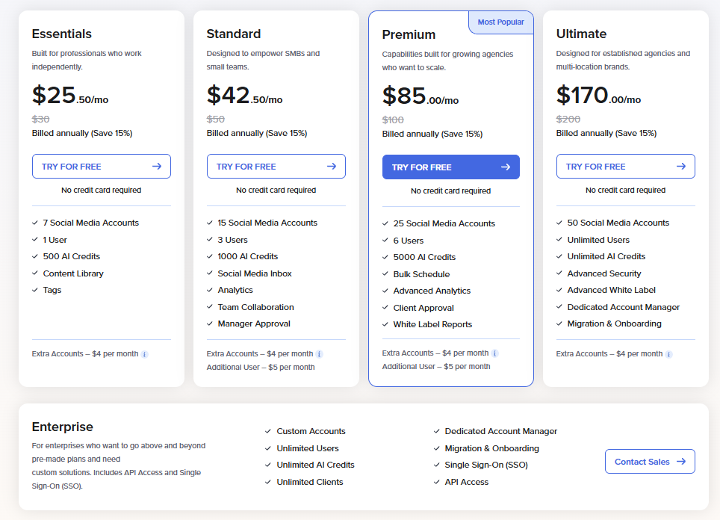This screenshot has width=720, height=520.
Task: Click 'Analytics' feature in Standard plan
Action: (235, 291)
